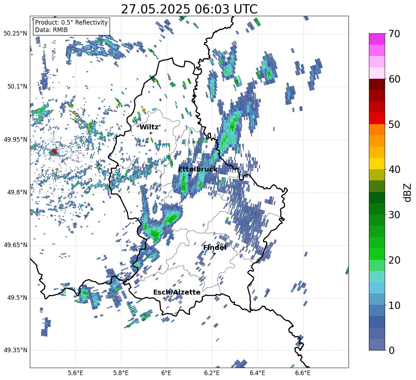This screenshot has width=416, height=380.
Task: Click the title text 27.05.2025 06:03 UTC
Action: pyautogui.click(x=189, y=9)
